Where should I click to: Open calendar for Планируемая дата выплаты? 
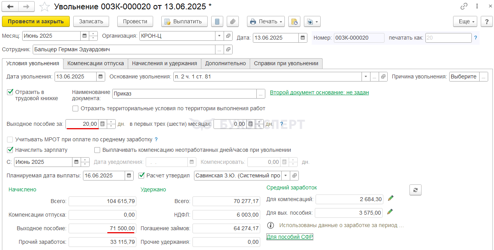129,175
